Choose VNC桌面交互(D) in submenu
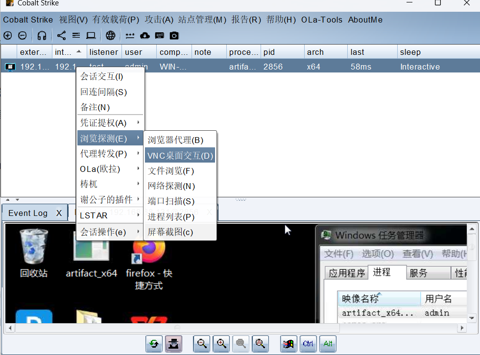Screen dimensions: 480x355 [180, 156]
